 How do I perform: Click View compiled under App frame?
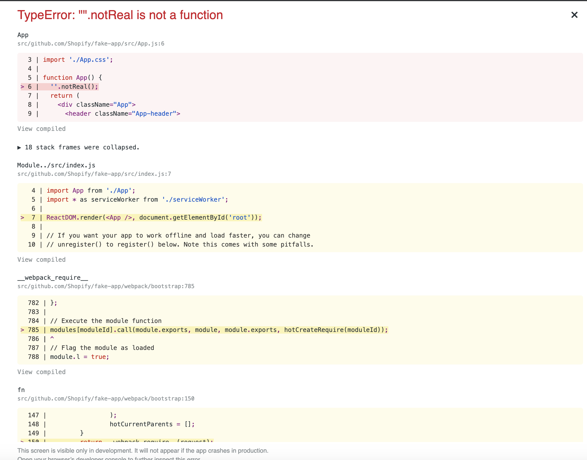[x=42, y=129]
